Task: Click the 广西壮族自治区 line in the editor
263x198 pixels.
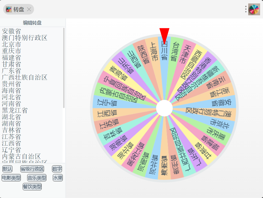Action: coord(25,78)
